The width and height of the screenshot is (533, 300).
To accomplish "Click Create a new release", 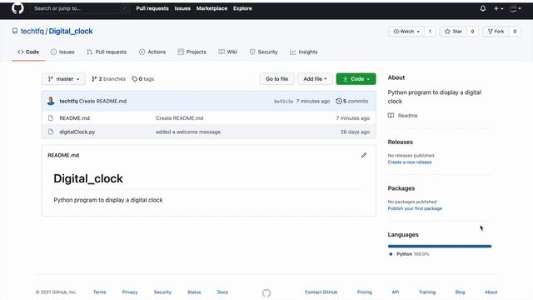I will coord(410,162).
